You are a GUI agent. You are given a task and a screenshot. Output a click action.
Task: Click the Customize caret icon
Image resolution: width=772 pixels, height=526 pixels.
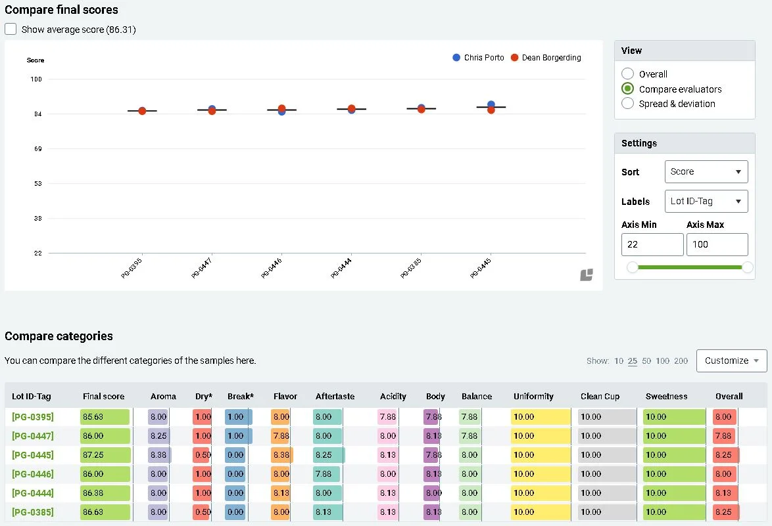point(756,361)
